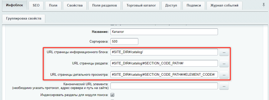
Task: Open the Журнал событий tab
Action: point(225,6)
